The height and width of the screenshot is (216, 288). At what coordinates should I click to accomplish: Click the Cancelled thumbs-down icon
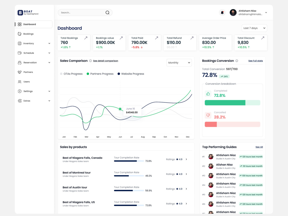point(208,115)
